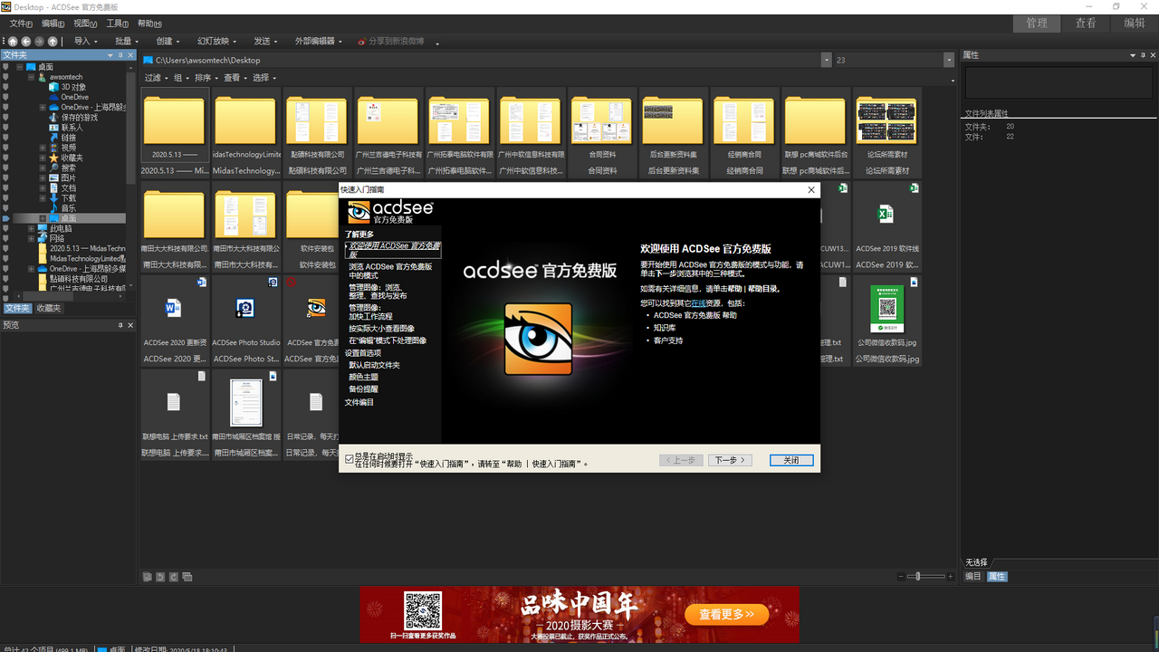This screenshot has width=1159, height=652.
Task: Adjust the thumbnail zoom slider
Action: tap(926, 577)
